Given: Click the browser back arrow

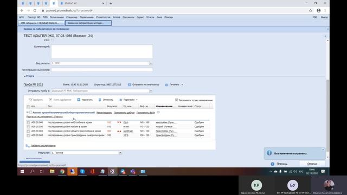Looking at the screenshot, I should click(22, 10).
